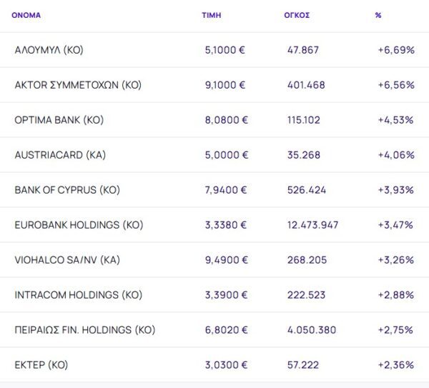Screen dimensions: 429x388
Task: Open OPTIMA BANK (ΚΟ) stock page
Action: [x=59, y=120]
